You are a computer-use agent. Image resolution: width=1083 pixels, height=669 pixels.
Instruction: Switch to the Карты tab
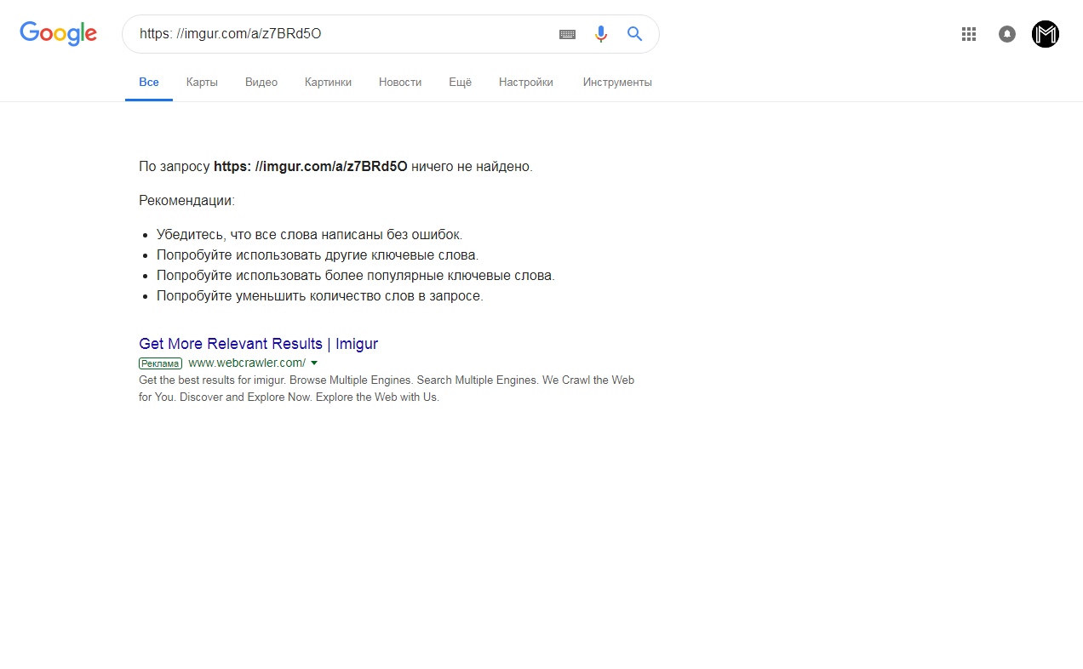tap(202, 83)
